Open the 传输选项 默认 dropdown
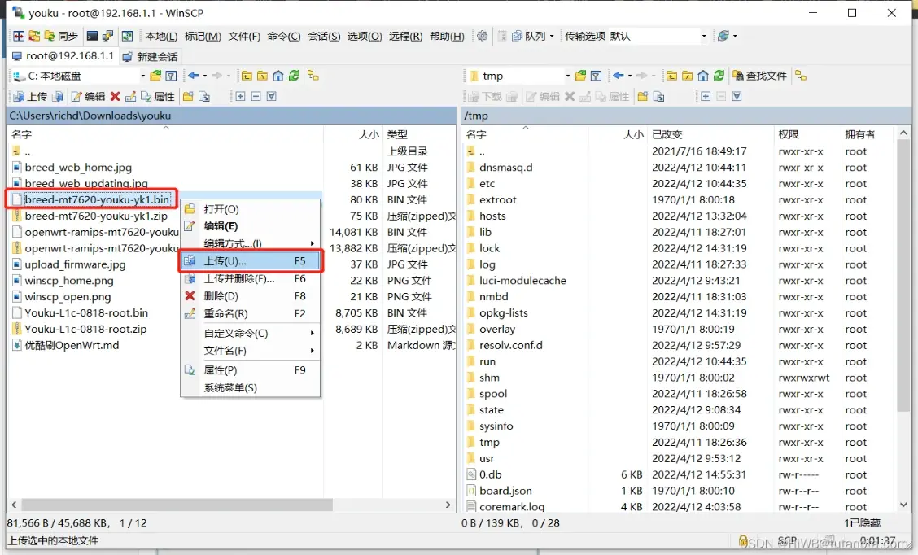The image size is (918, 555). 704,37
